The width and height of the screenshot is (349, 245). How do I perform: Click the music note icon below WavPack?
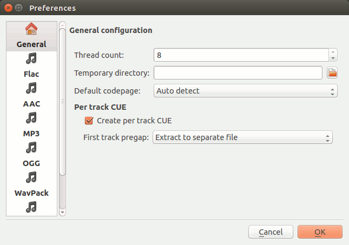31,207
